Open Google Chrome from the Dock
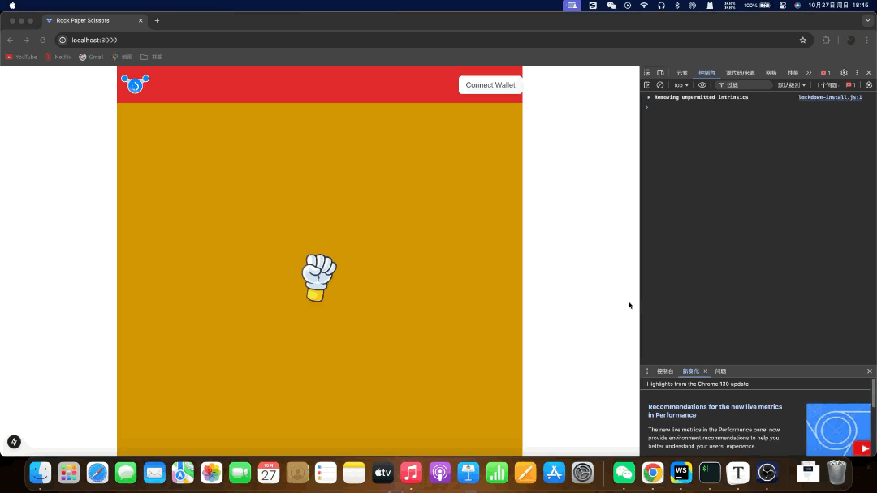The image size is (877, 493). (652, 473)
